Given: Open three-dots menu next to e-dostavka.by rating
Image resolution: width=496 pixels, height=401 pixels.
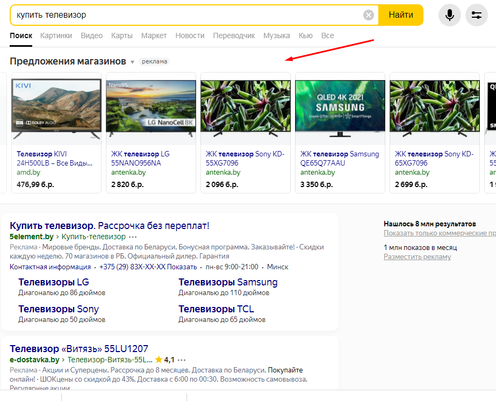Looking at the screenshot, I should pos(182,360).
